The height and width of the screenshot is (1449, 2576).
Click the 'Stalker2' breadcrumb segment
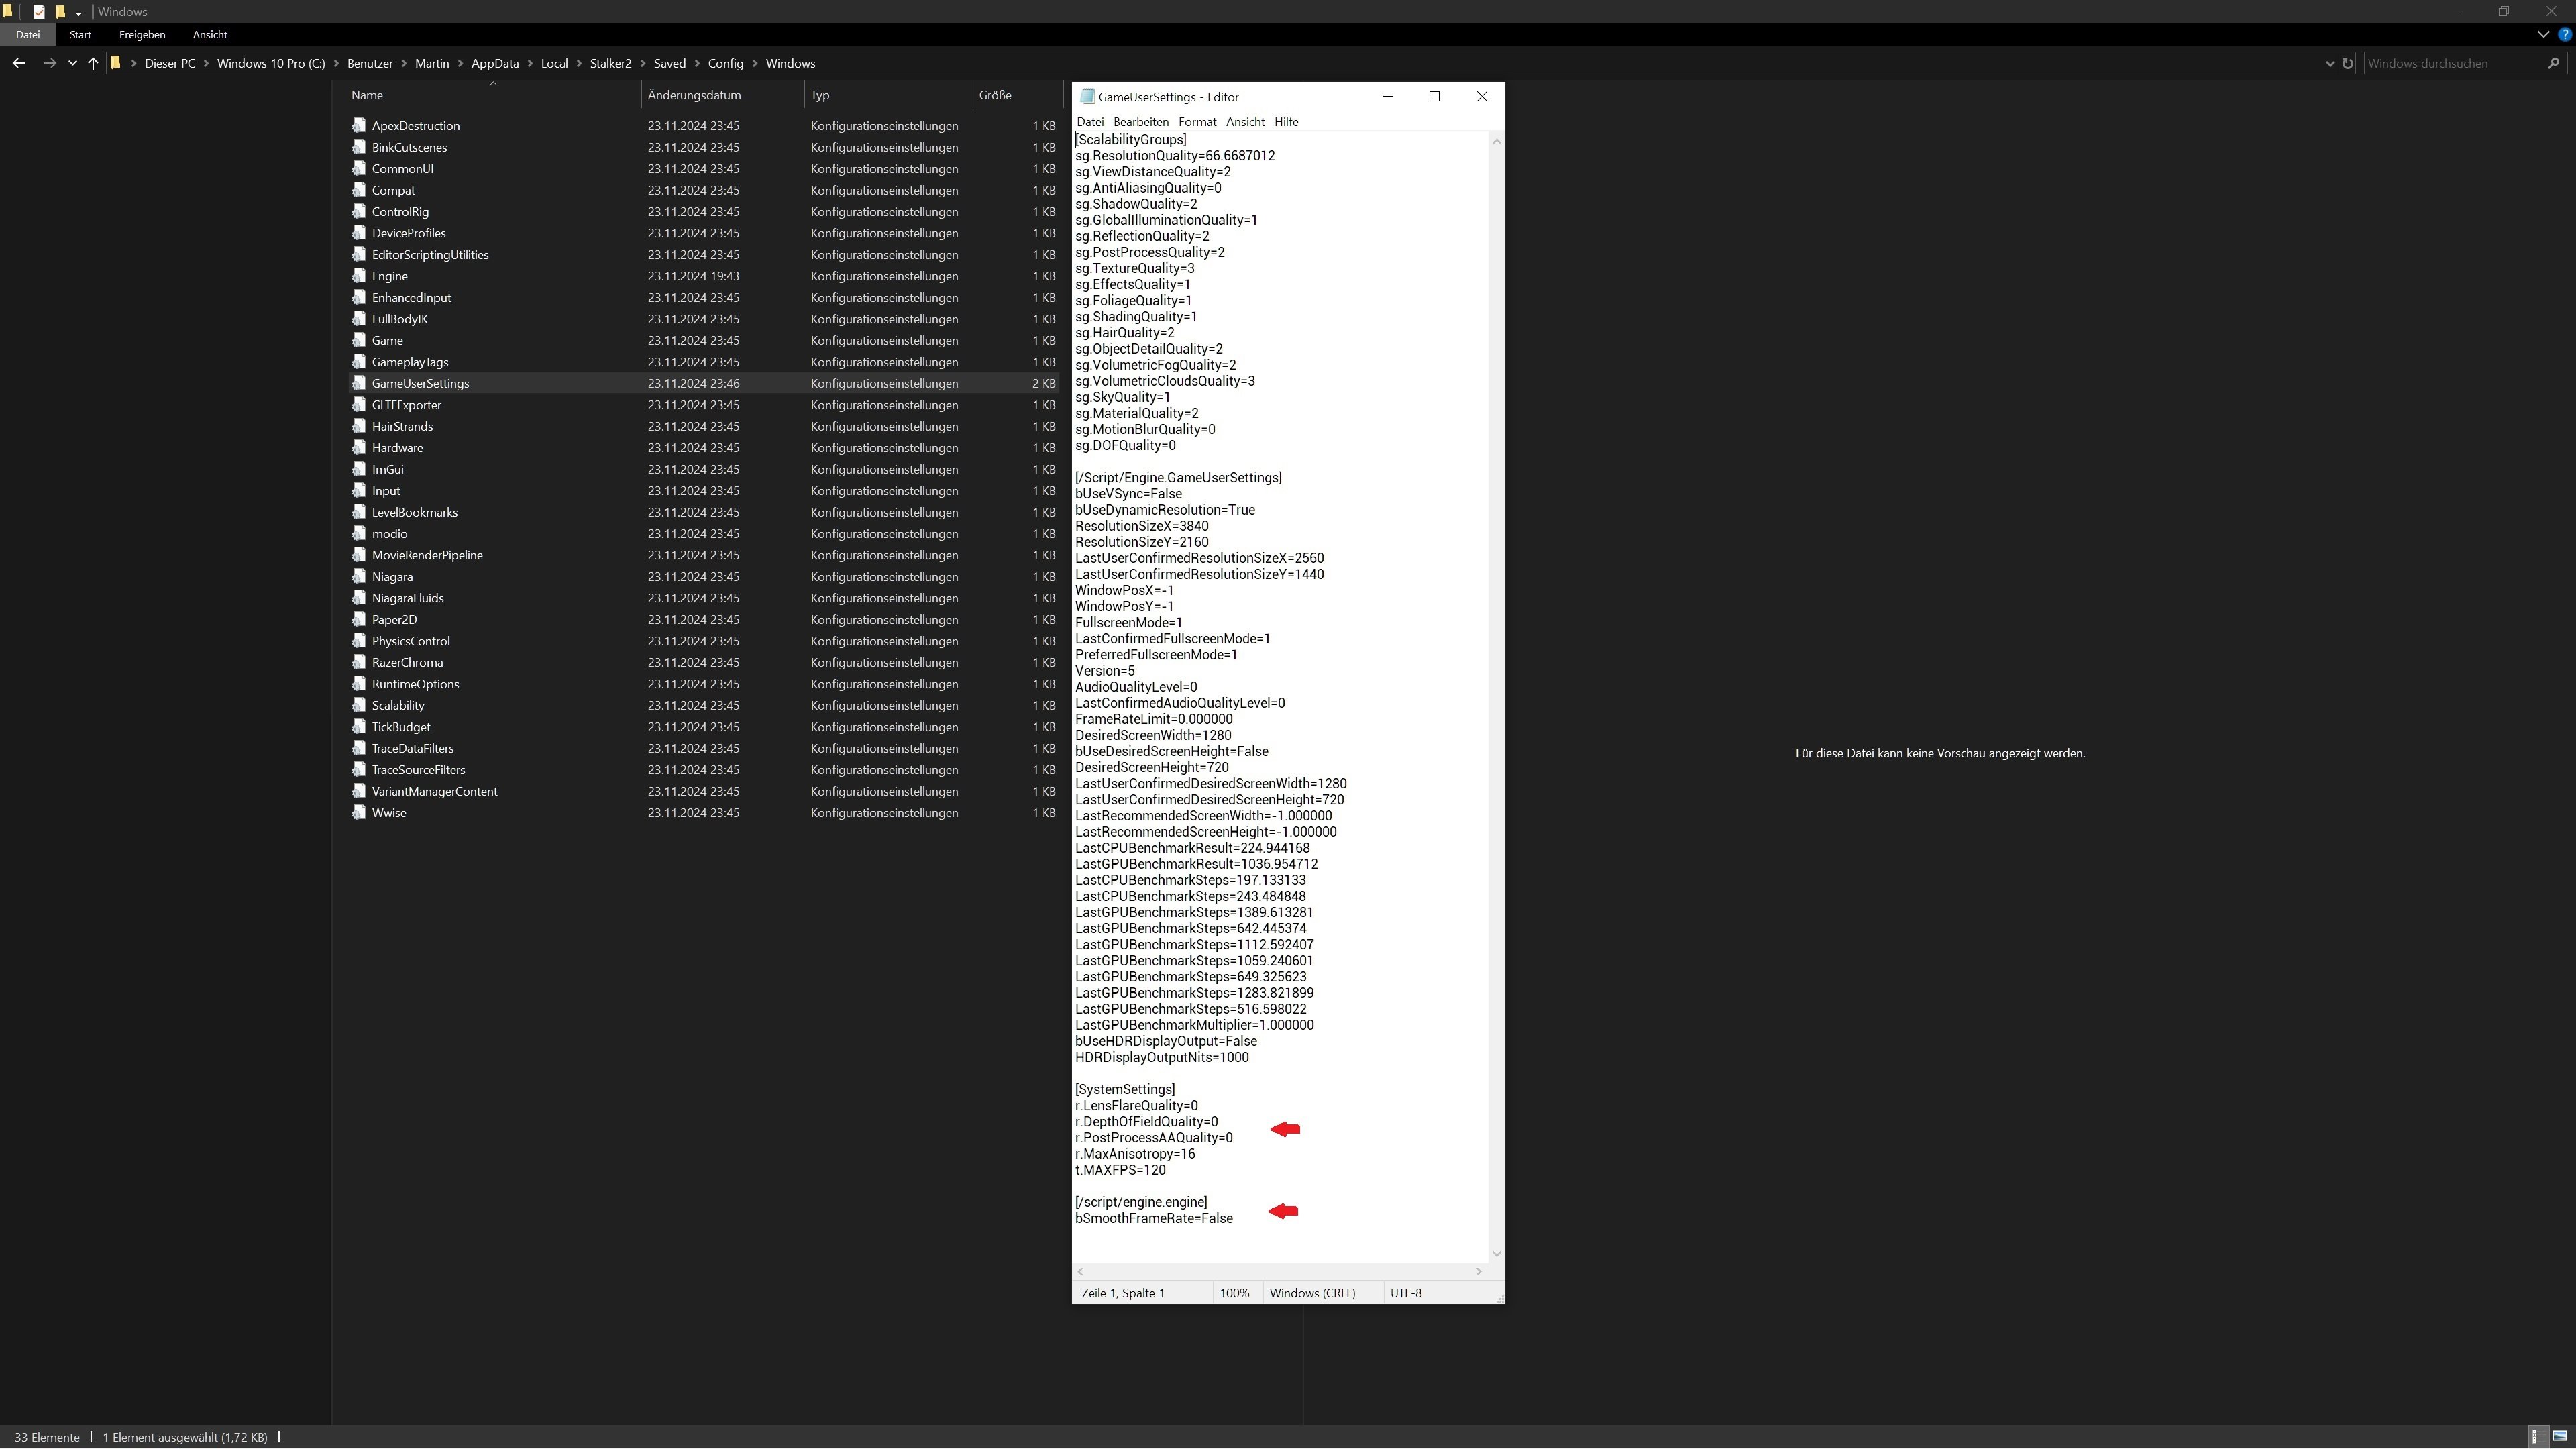tap(610, 63)
